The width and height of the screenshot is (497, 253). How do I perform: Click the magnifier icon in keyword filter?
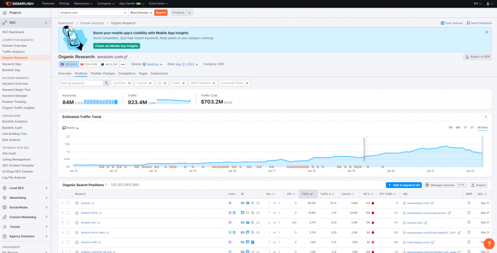point(106,83)
